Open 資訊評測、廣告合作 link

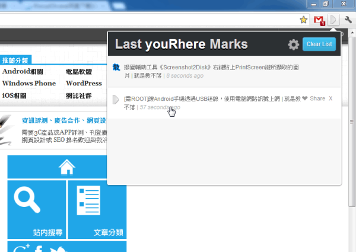[x=64, y=120]
